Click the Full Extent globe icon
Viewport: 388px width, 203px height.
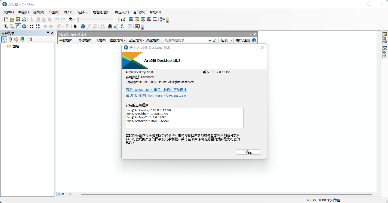point(24,26)
